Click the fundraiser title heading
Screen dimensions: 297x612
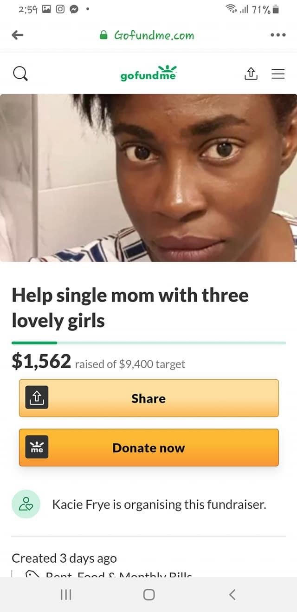[130, 308]
